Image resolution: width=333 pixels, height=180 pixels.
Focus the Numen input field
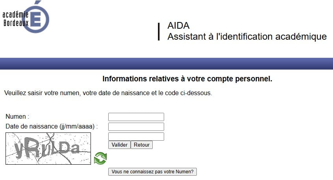136,117
